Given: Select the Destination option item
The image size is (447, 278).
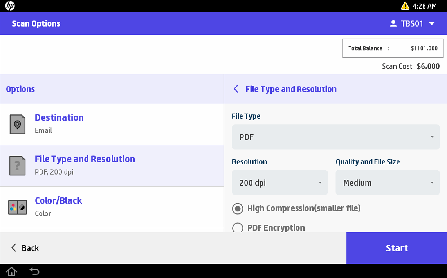Looking at the screenshot, I should (112, 124).
